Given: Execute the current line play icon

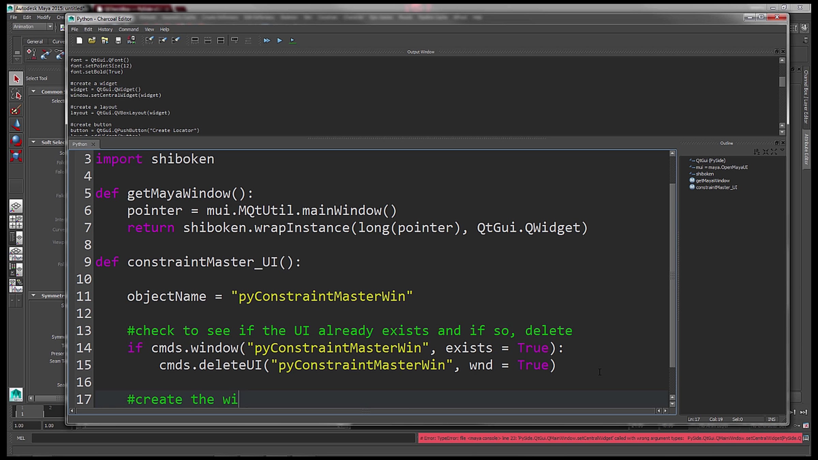Looking at the screenshot, I should point(292,41).
